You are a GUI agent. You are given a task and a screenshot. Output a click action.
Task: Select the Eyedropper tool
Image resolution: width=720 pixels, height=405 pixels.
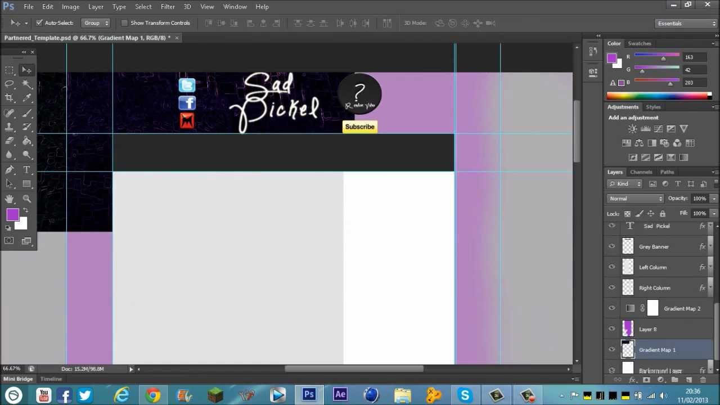26,98
